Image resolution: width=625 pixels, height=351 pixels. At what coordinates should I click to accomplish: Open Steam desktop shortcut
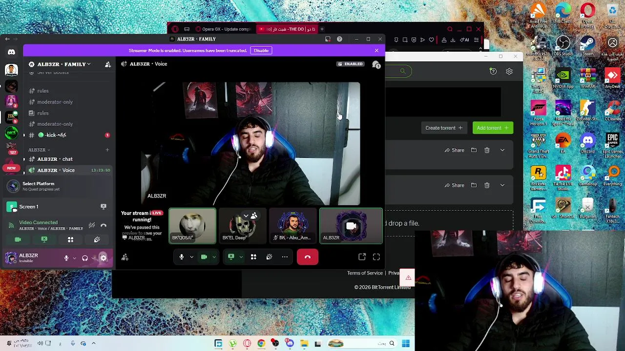(588, 46)
